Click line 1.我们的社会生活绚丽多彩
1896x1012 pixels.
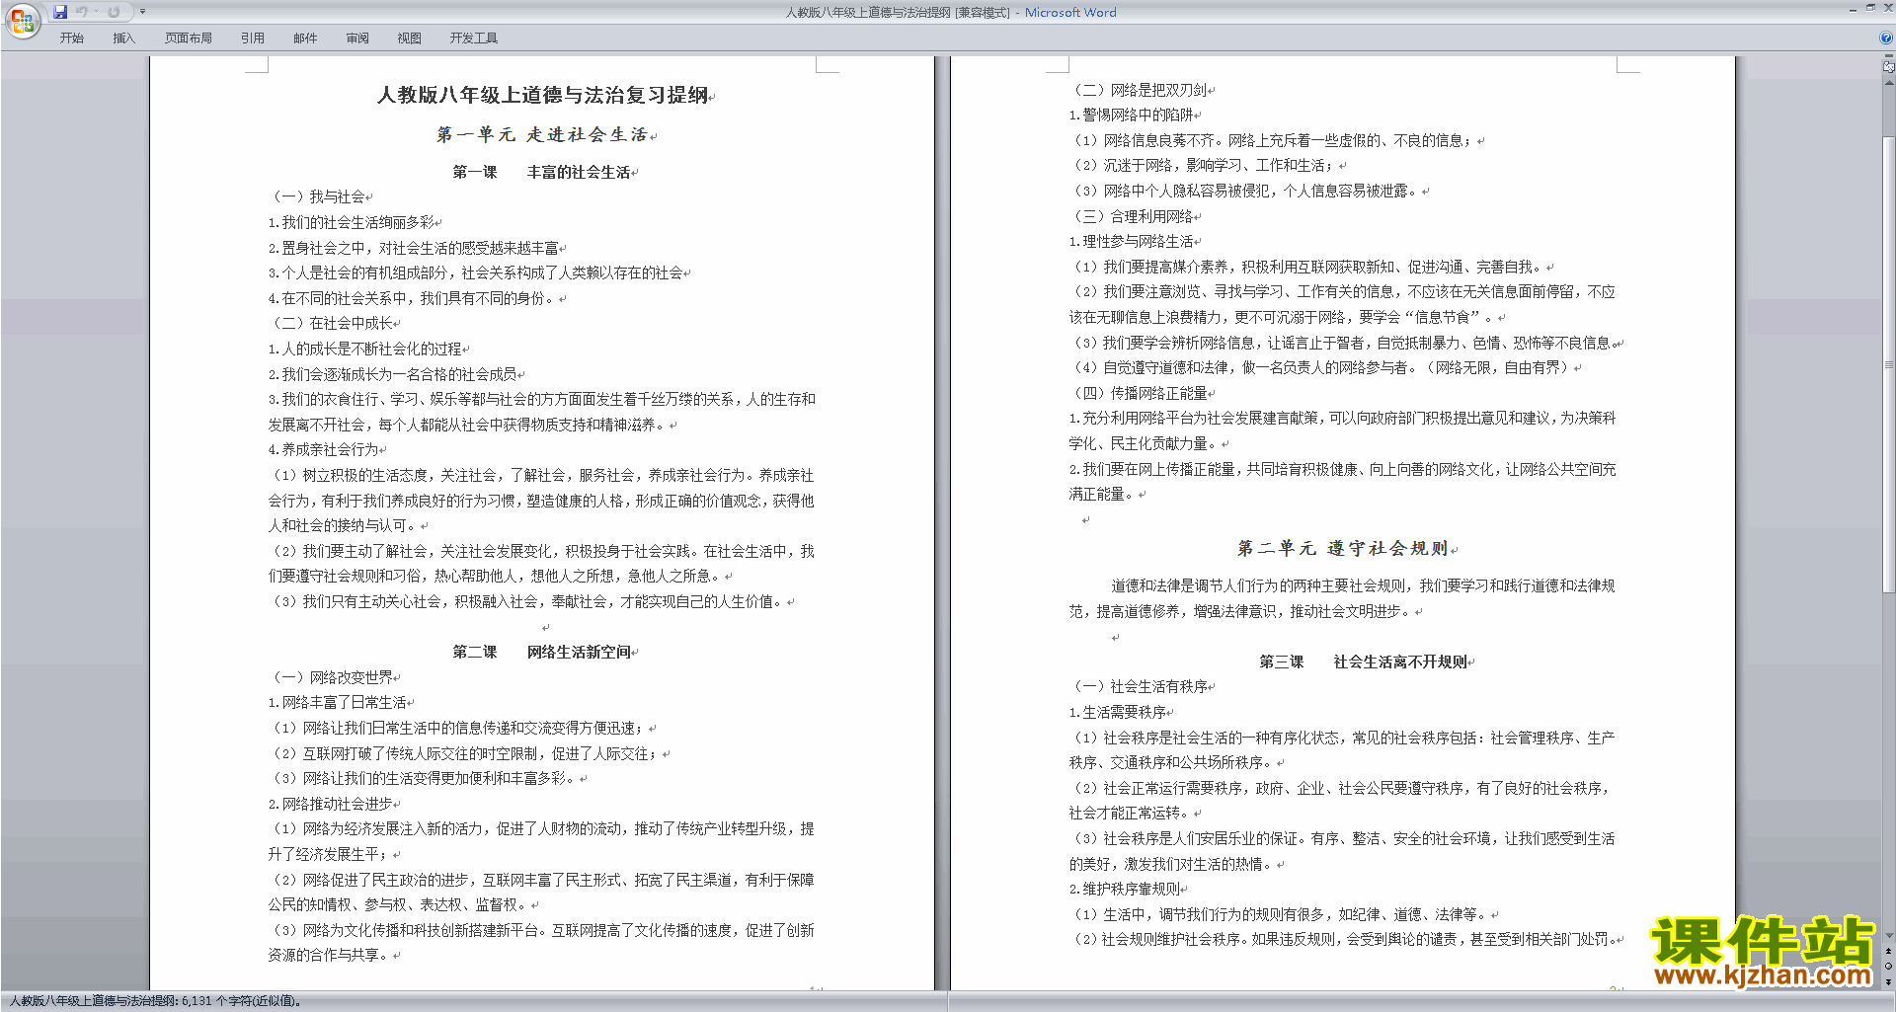tap(351, 222)
